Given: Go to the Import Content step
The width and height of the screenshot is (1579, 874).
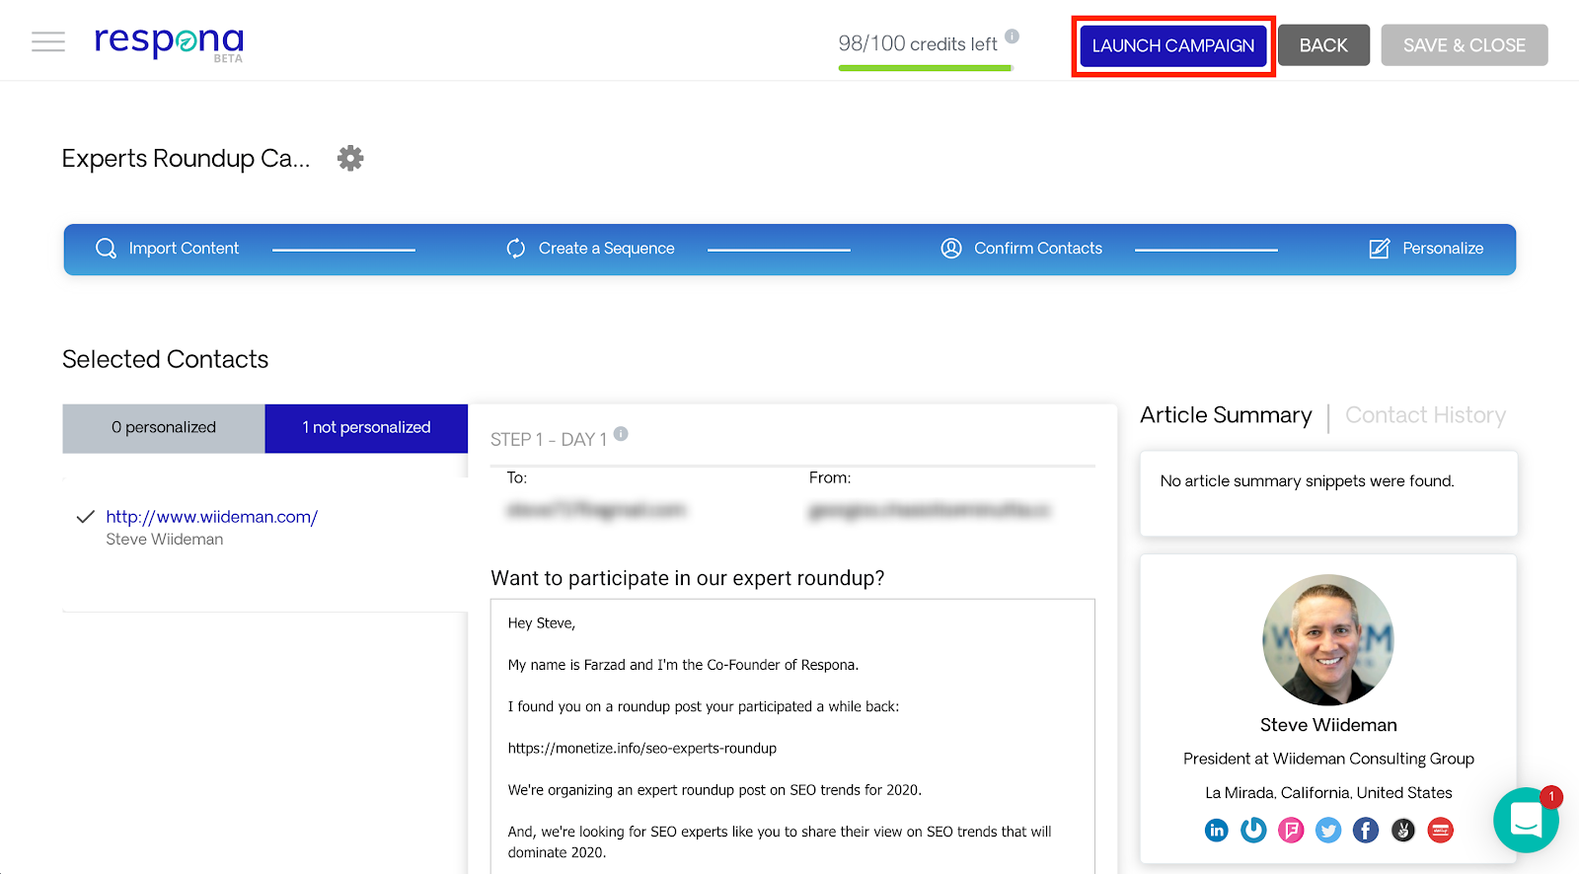Looking at the screenshot, I should click(168, 249).
